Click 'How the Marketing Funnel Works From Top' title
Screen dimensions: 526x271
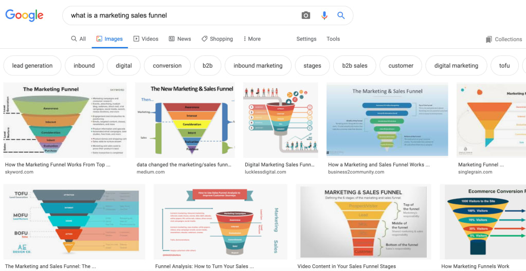point(58,165)
